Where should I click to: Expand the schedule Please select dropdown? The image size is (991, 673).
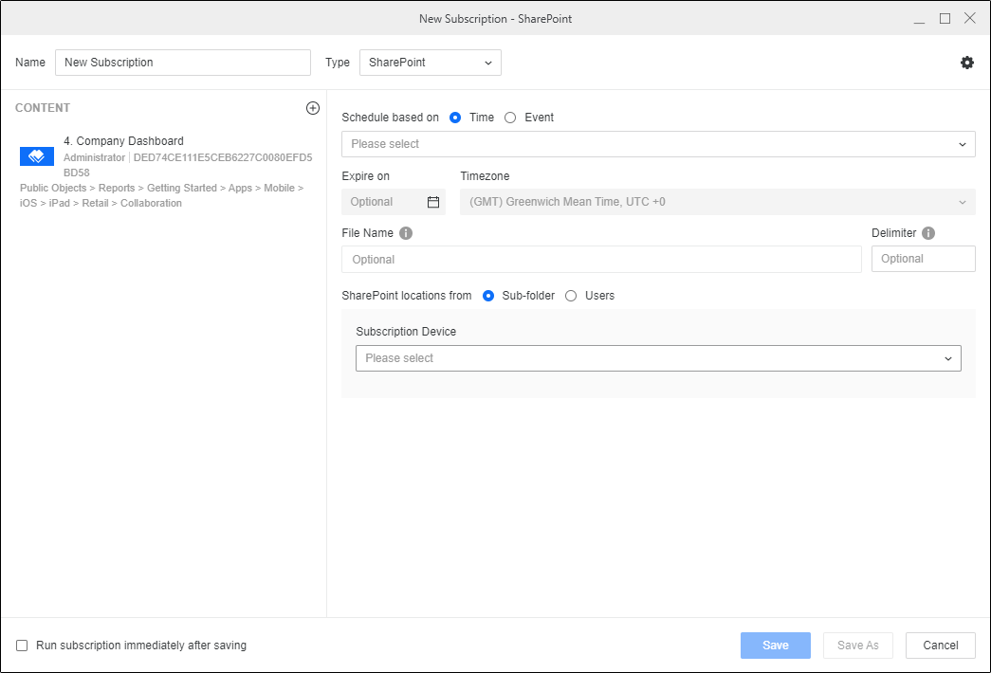pos(657,144)
